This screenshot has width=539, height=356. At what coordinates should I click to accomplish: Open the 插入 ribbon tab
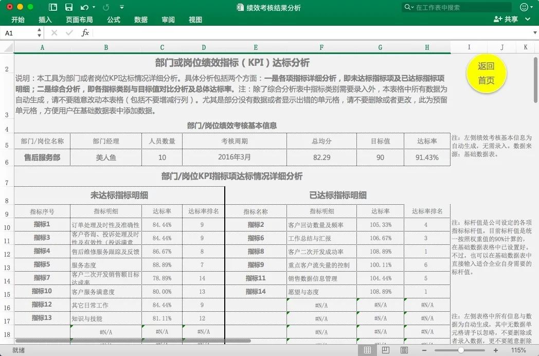[45, 20]
